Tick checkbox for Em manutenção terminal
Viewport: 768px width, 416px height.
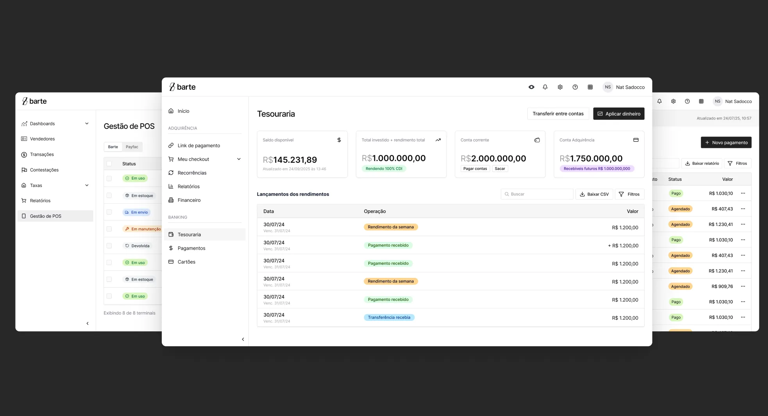pyautogui.click(x=109, y=229)
